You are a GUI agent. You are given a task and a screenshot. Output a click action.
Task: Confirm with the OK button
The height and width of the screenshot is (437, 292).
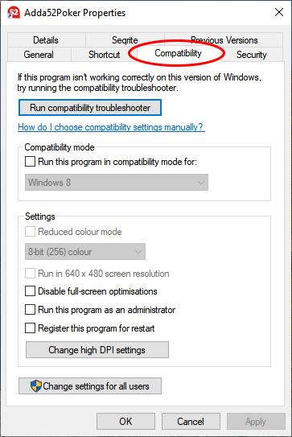125,422
